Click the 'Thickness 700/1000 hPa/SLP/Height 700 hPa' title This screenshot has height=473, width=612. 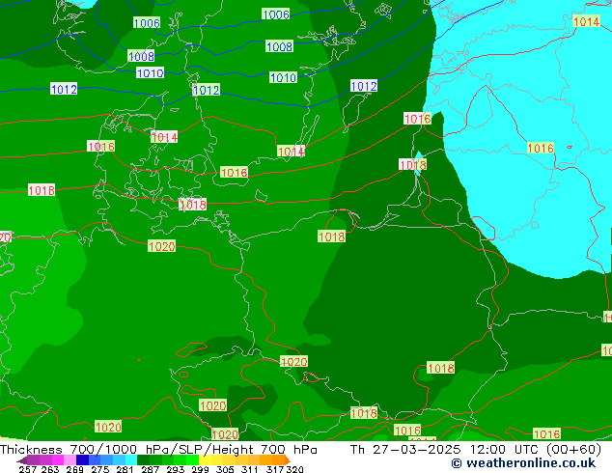tap(158, 450)
